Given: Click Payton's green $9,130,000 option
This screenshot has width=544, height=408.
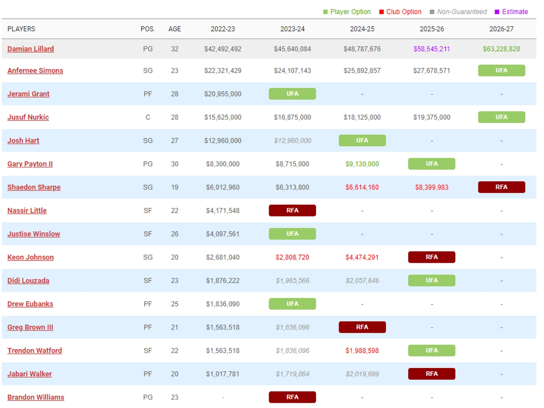Looking at the screenshot, I should click(362, 164).
